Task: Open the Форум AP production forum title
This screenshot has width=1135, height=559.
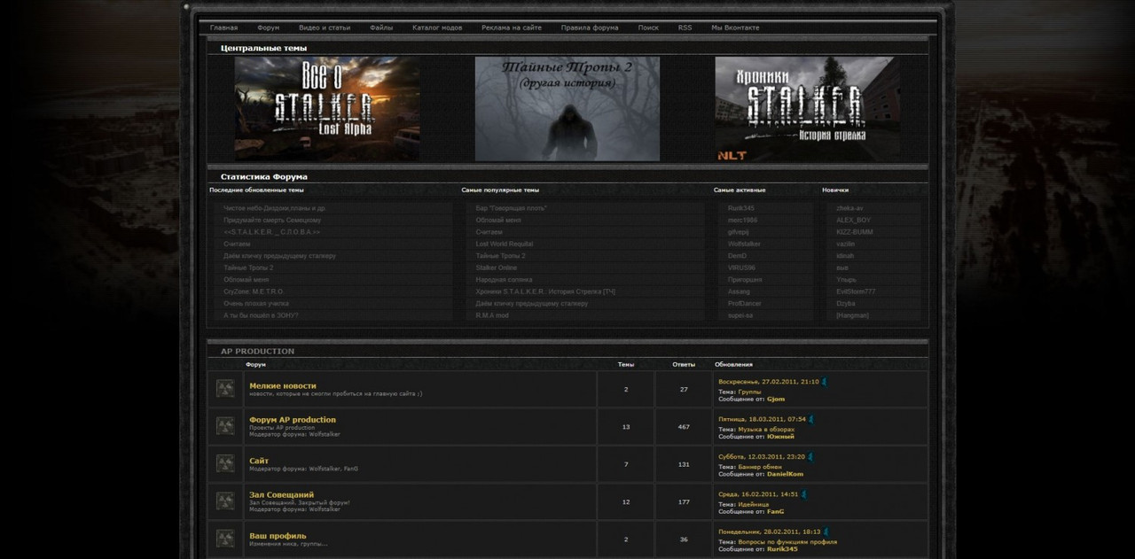Action: tap(293, 419)
